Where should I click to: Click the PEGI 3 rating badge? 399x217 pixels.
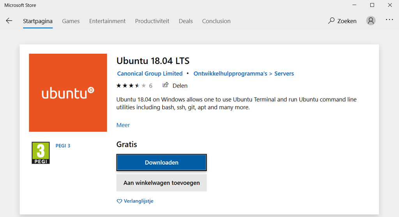tap(41, 153)
